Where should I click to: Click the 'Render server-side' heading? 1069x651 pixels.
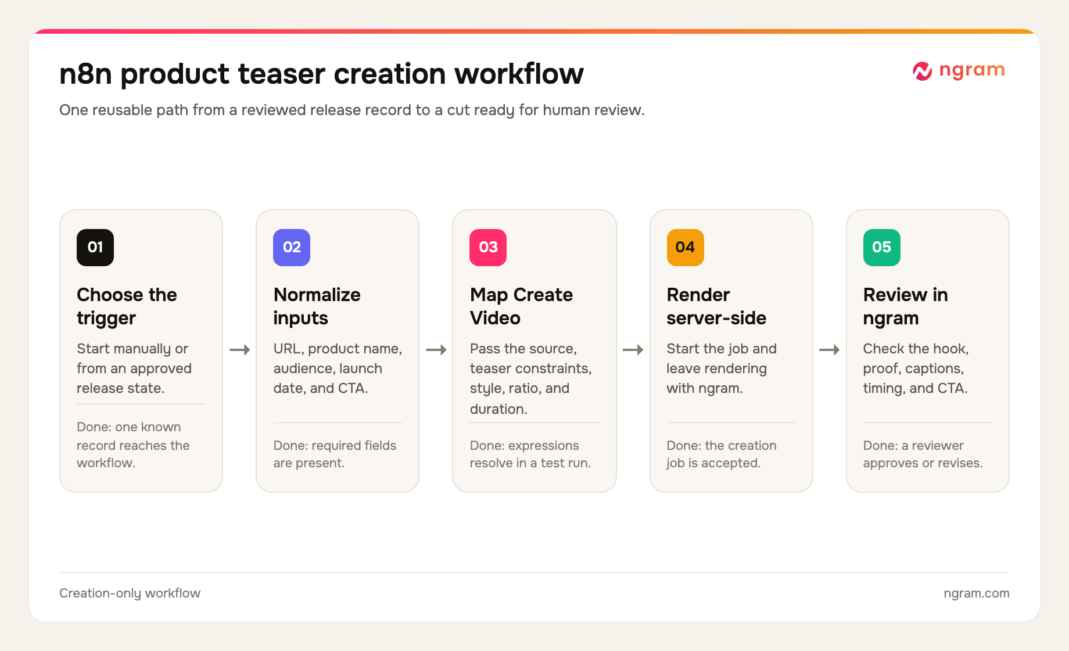(716, 306)
